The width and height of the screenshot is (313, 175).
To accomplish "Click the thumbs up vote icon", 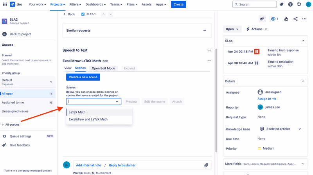I will pos(286,19).
